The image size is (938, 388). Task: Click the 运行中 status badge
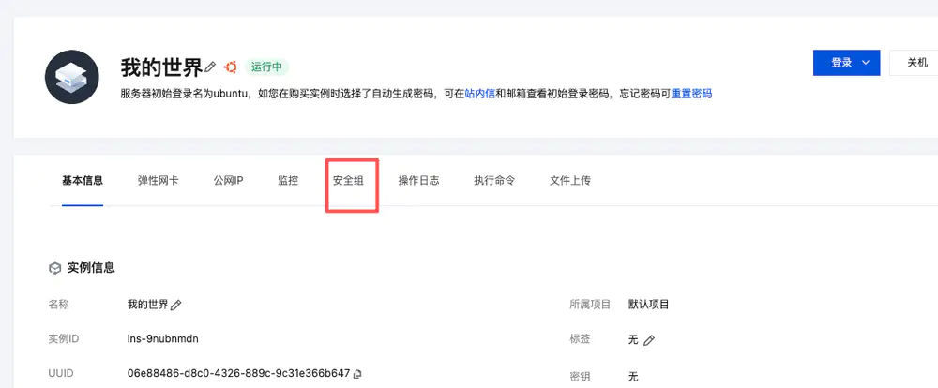(x=266, y=67)
